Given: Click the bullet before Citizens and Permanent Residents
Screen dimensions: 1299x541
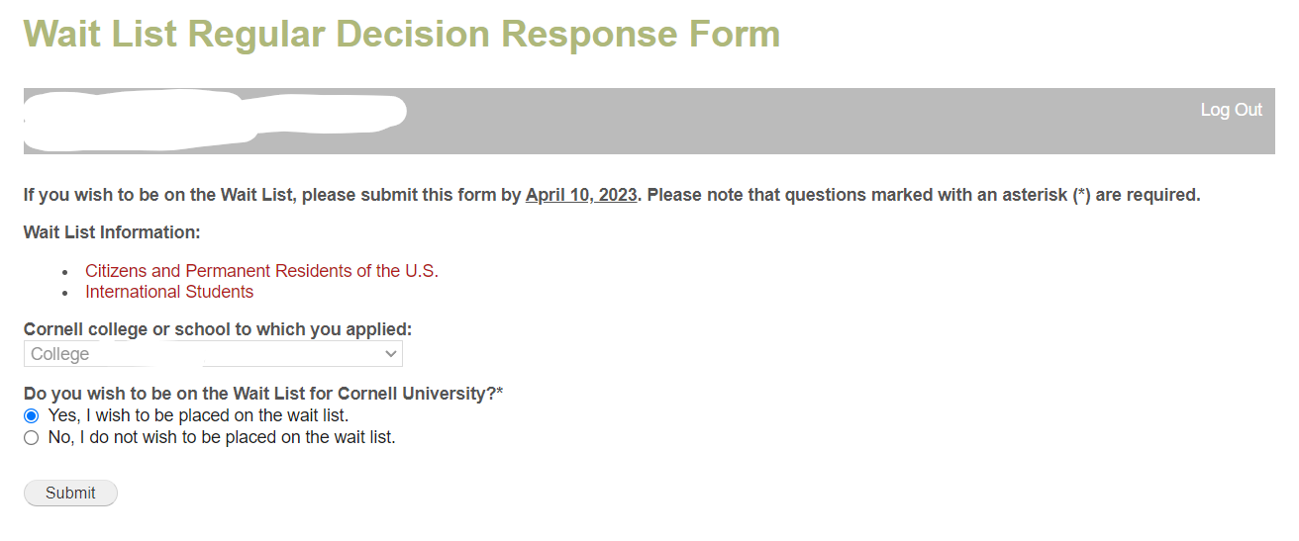Looking at the screenshot, I should tap(65, 272).
